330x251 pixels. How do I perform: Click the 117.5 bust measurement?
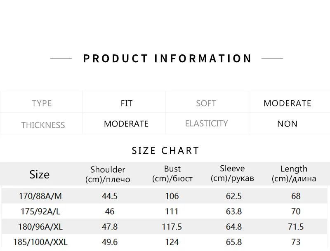point(172,227)
